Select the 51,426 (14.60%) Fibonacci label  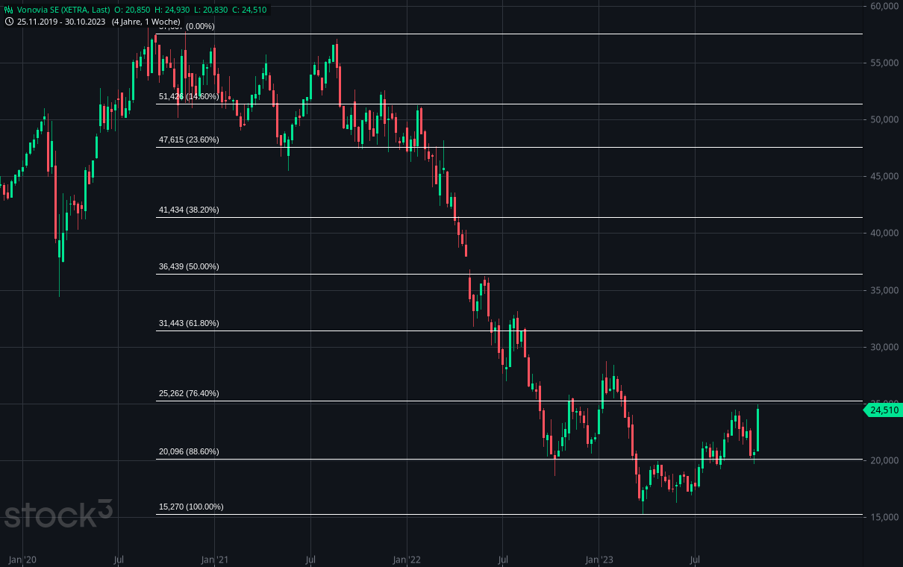(189, 97)
